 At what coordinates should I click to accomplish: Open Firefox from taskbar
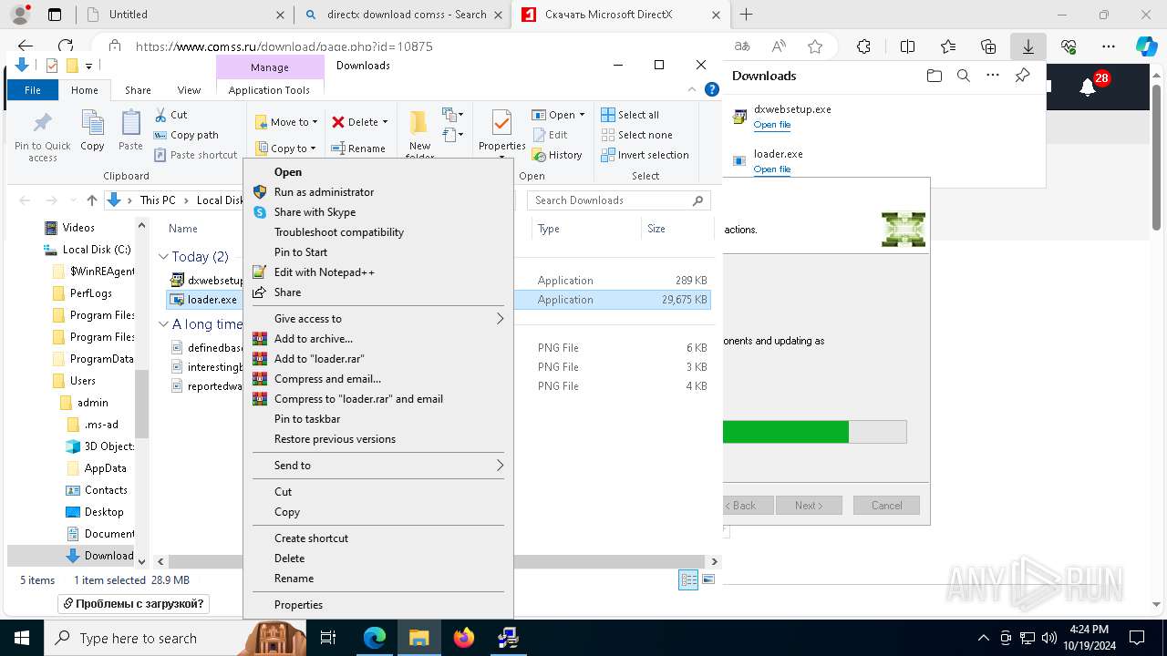[464, 638]
